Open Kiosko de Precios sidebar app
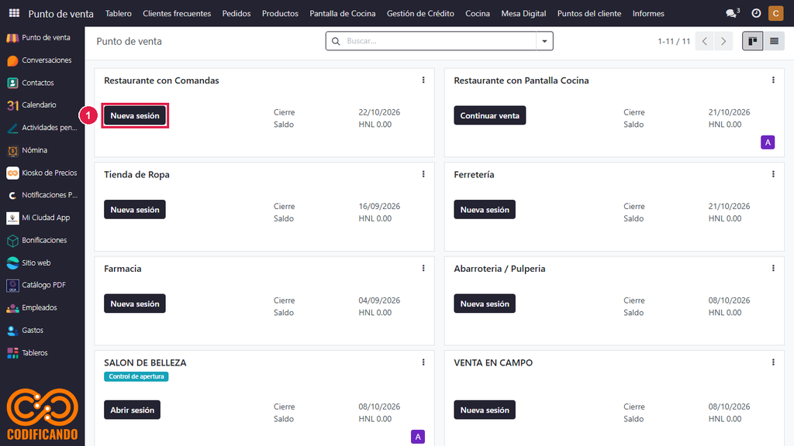 click(42, 173)
